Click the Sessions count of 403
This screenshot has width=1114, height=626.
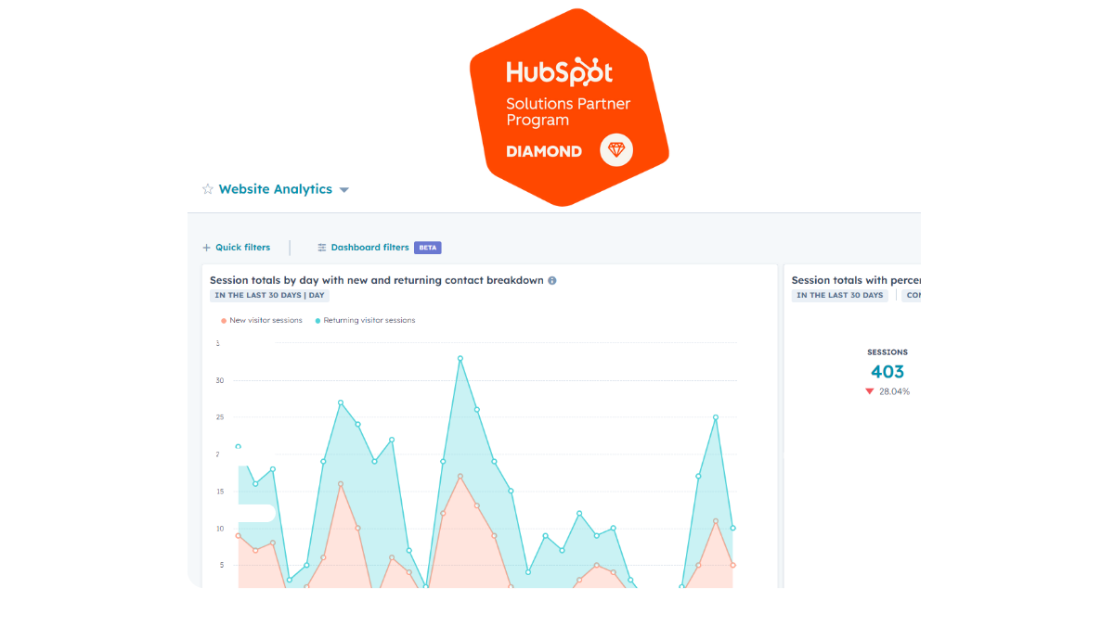[887, 372]
